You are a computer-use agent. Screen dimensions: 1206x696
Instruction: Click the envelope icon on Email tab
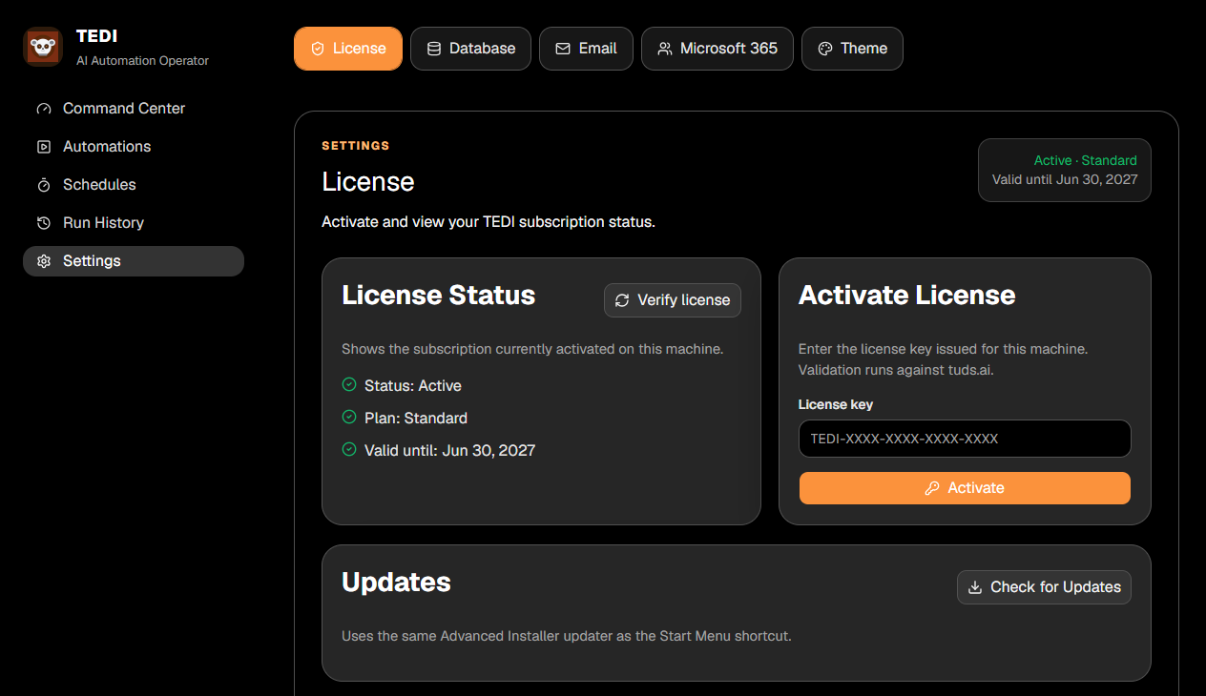563,49
